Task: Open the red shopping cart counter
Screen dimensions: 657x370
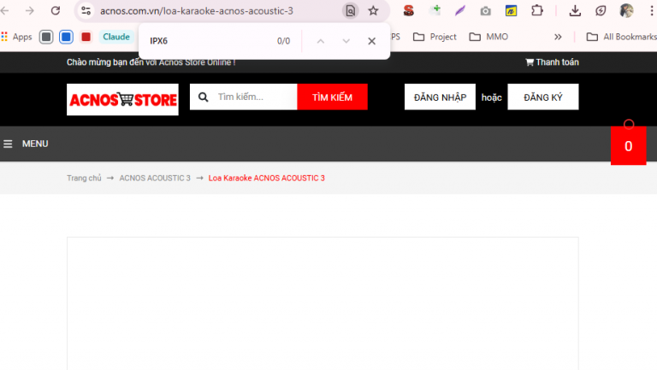Action: click(628, 145)
